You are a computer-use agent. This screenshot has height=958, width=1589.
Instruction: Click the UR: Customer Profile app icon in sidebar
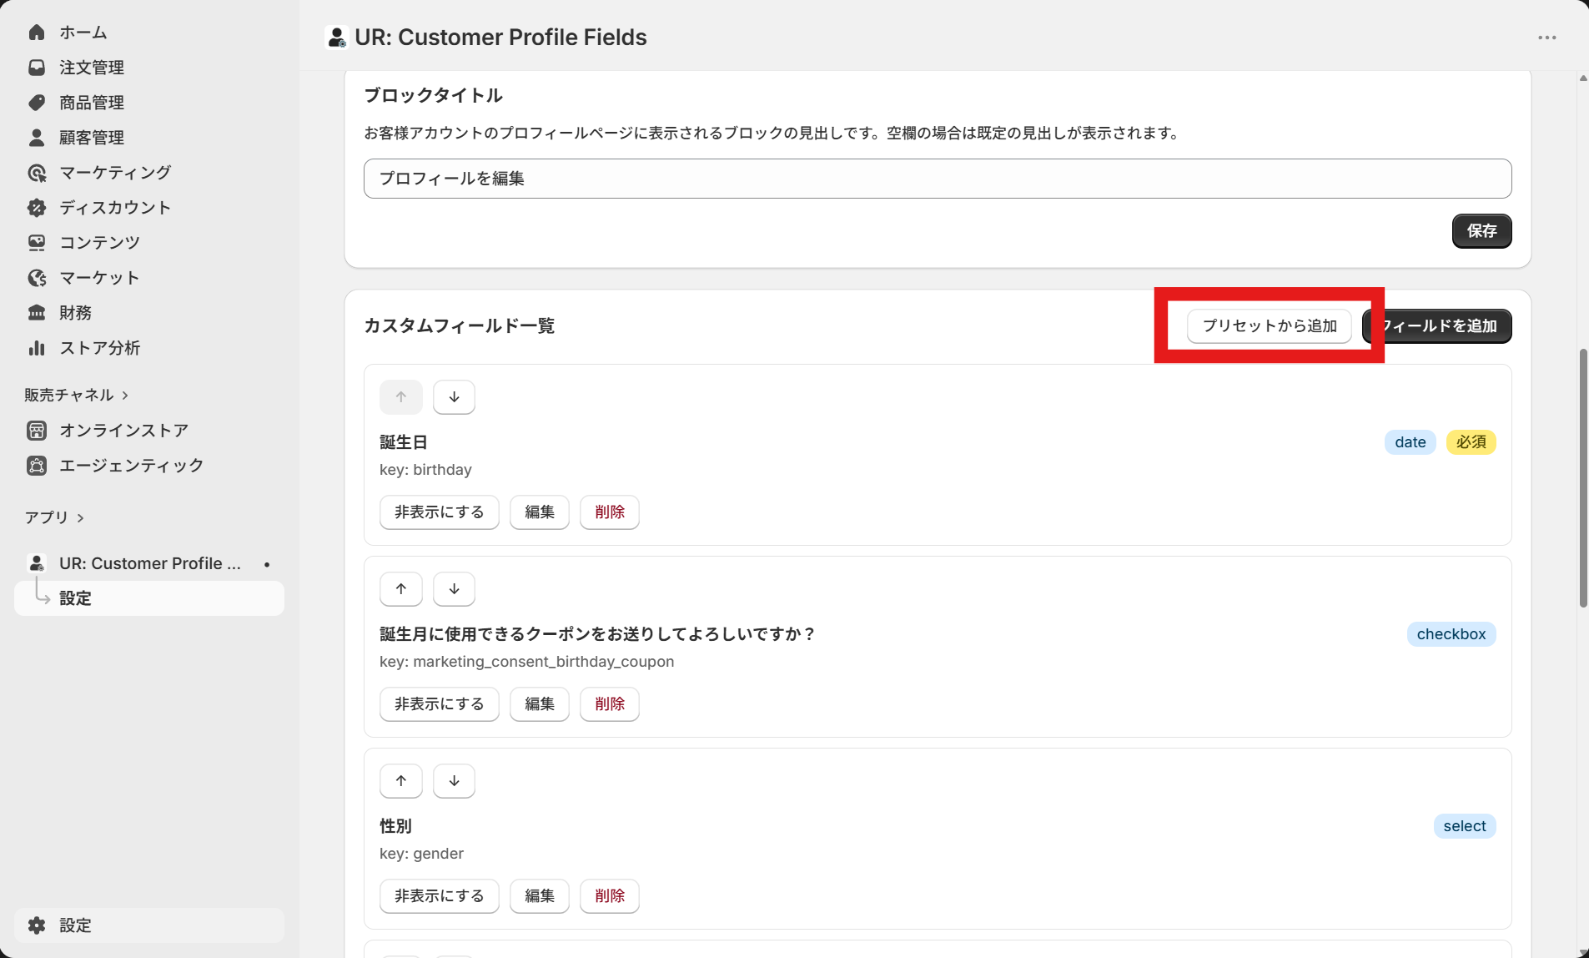click(37, 563)
